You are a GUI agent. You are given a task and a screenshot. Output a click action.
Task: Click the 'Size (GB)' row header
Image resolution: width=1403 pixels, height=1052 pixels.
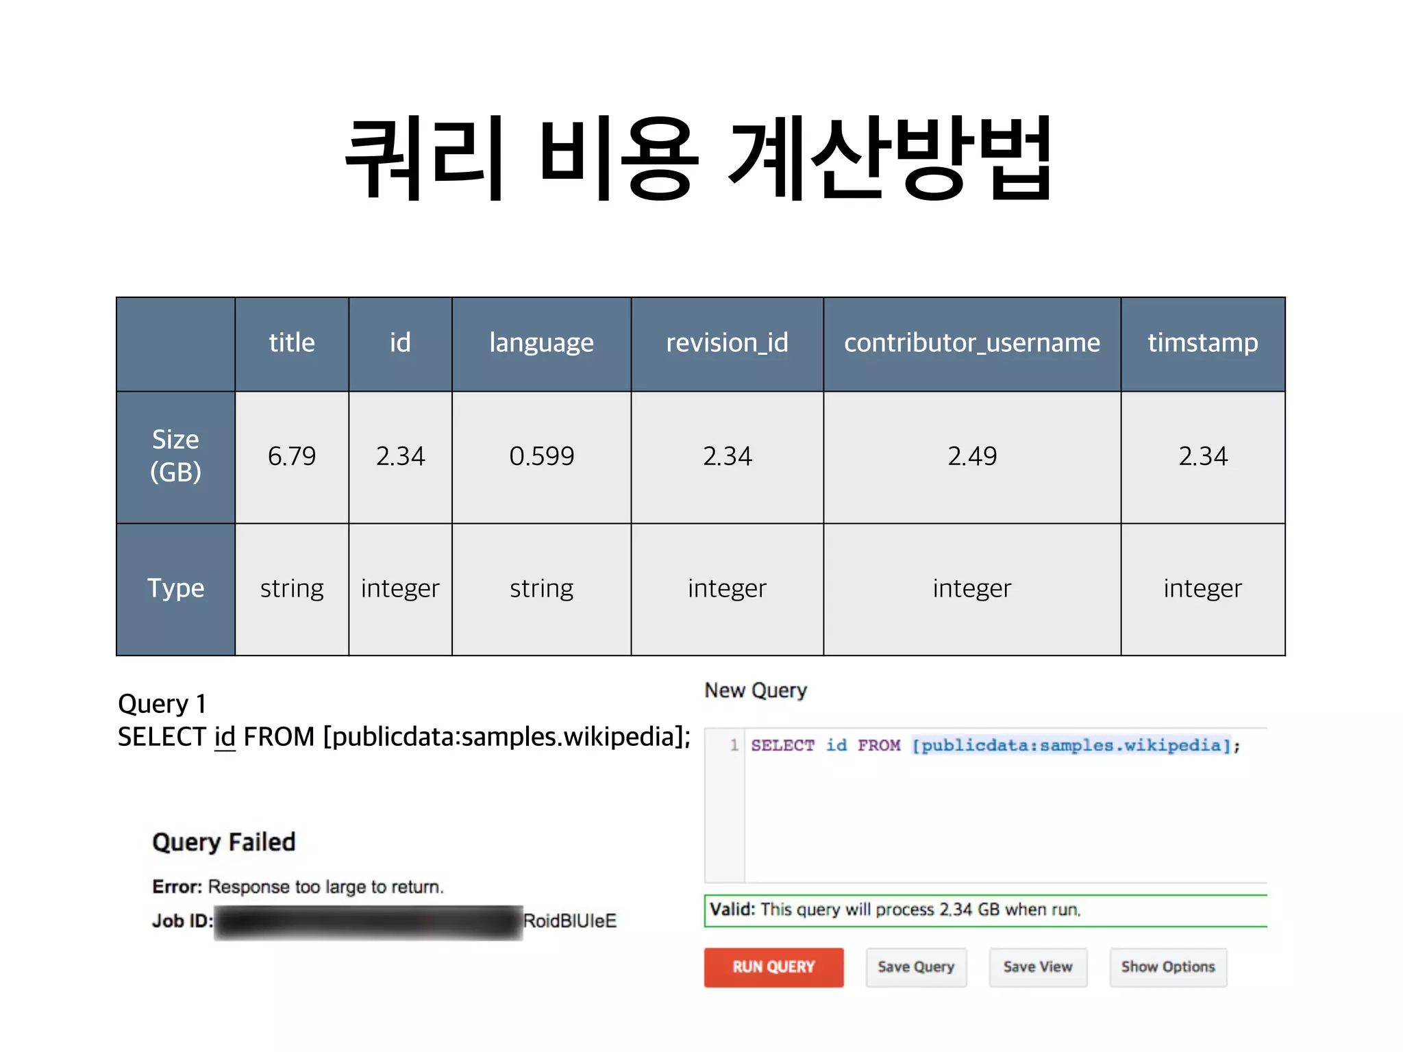coord(175,456)
